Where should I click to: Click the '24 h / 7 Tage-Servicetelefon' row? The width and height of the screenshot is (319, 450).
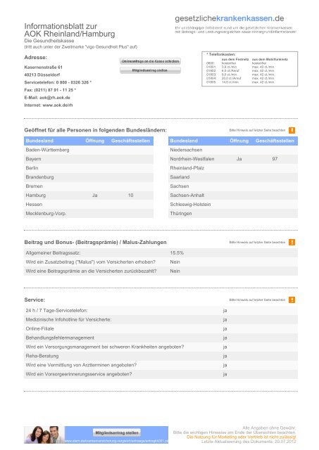(x=161, y=311)
